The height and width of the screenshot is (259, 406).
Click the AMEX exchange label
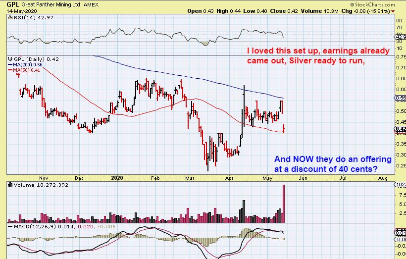(91, 4)
